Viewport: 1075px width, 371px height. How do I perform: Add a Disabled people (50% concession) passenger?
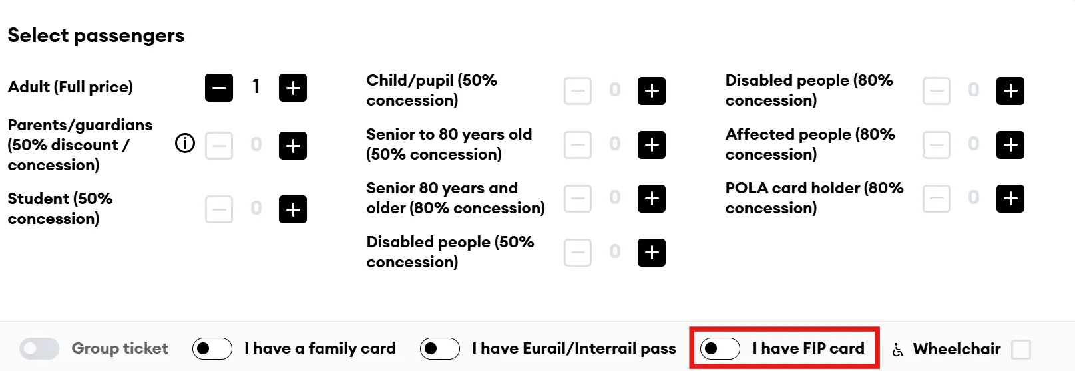coord(652,253)
